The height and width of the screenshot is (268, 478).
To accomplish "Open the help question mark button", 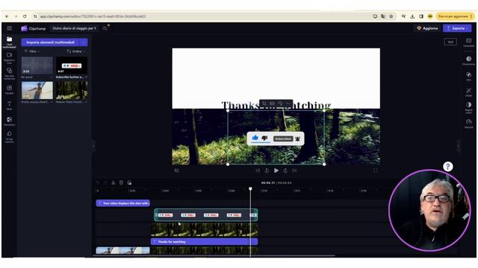I will (447, 166).
